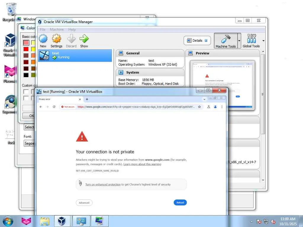This screenshot has width=303, height=227.
Task: Select Machine Tools hammer button
Action: click(x=225, y=40)
